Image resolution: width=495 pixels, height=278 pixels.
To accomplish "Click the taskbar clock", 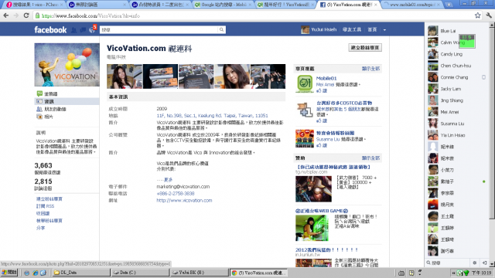I will tap(481, 273).
